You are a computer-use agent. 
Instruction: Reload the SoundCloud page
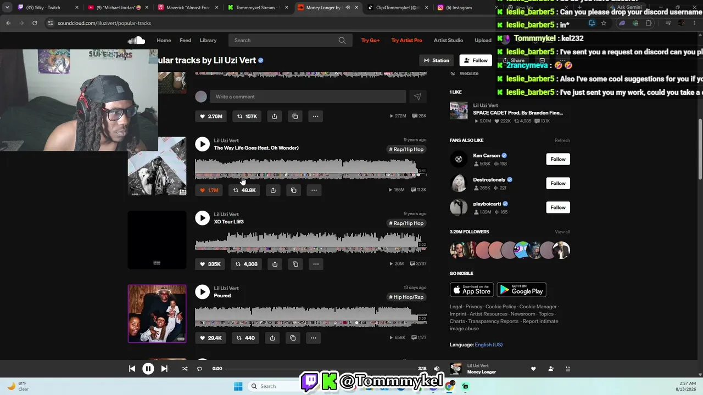click(x=35, y=23)
